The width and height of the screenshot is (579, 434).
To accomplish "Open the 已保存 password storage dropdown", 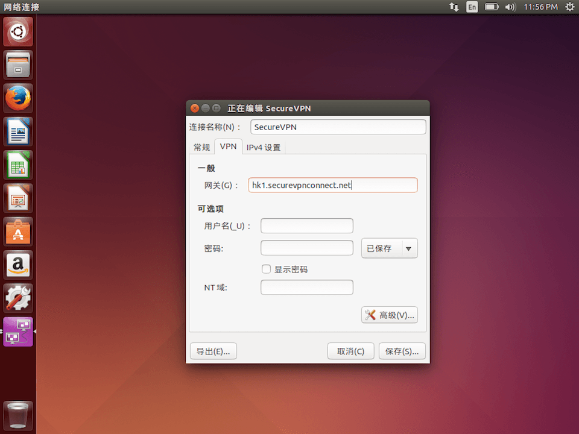I will [389, 248].
